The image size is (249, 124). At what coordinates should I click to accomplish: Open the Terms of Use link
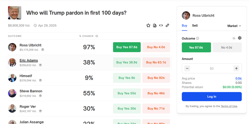(229, 106)
